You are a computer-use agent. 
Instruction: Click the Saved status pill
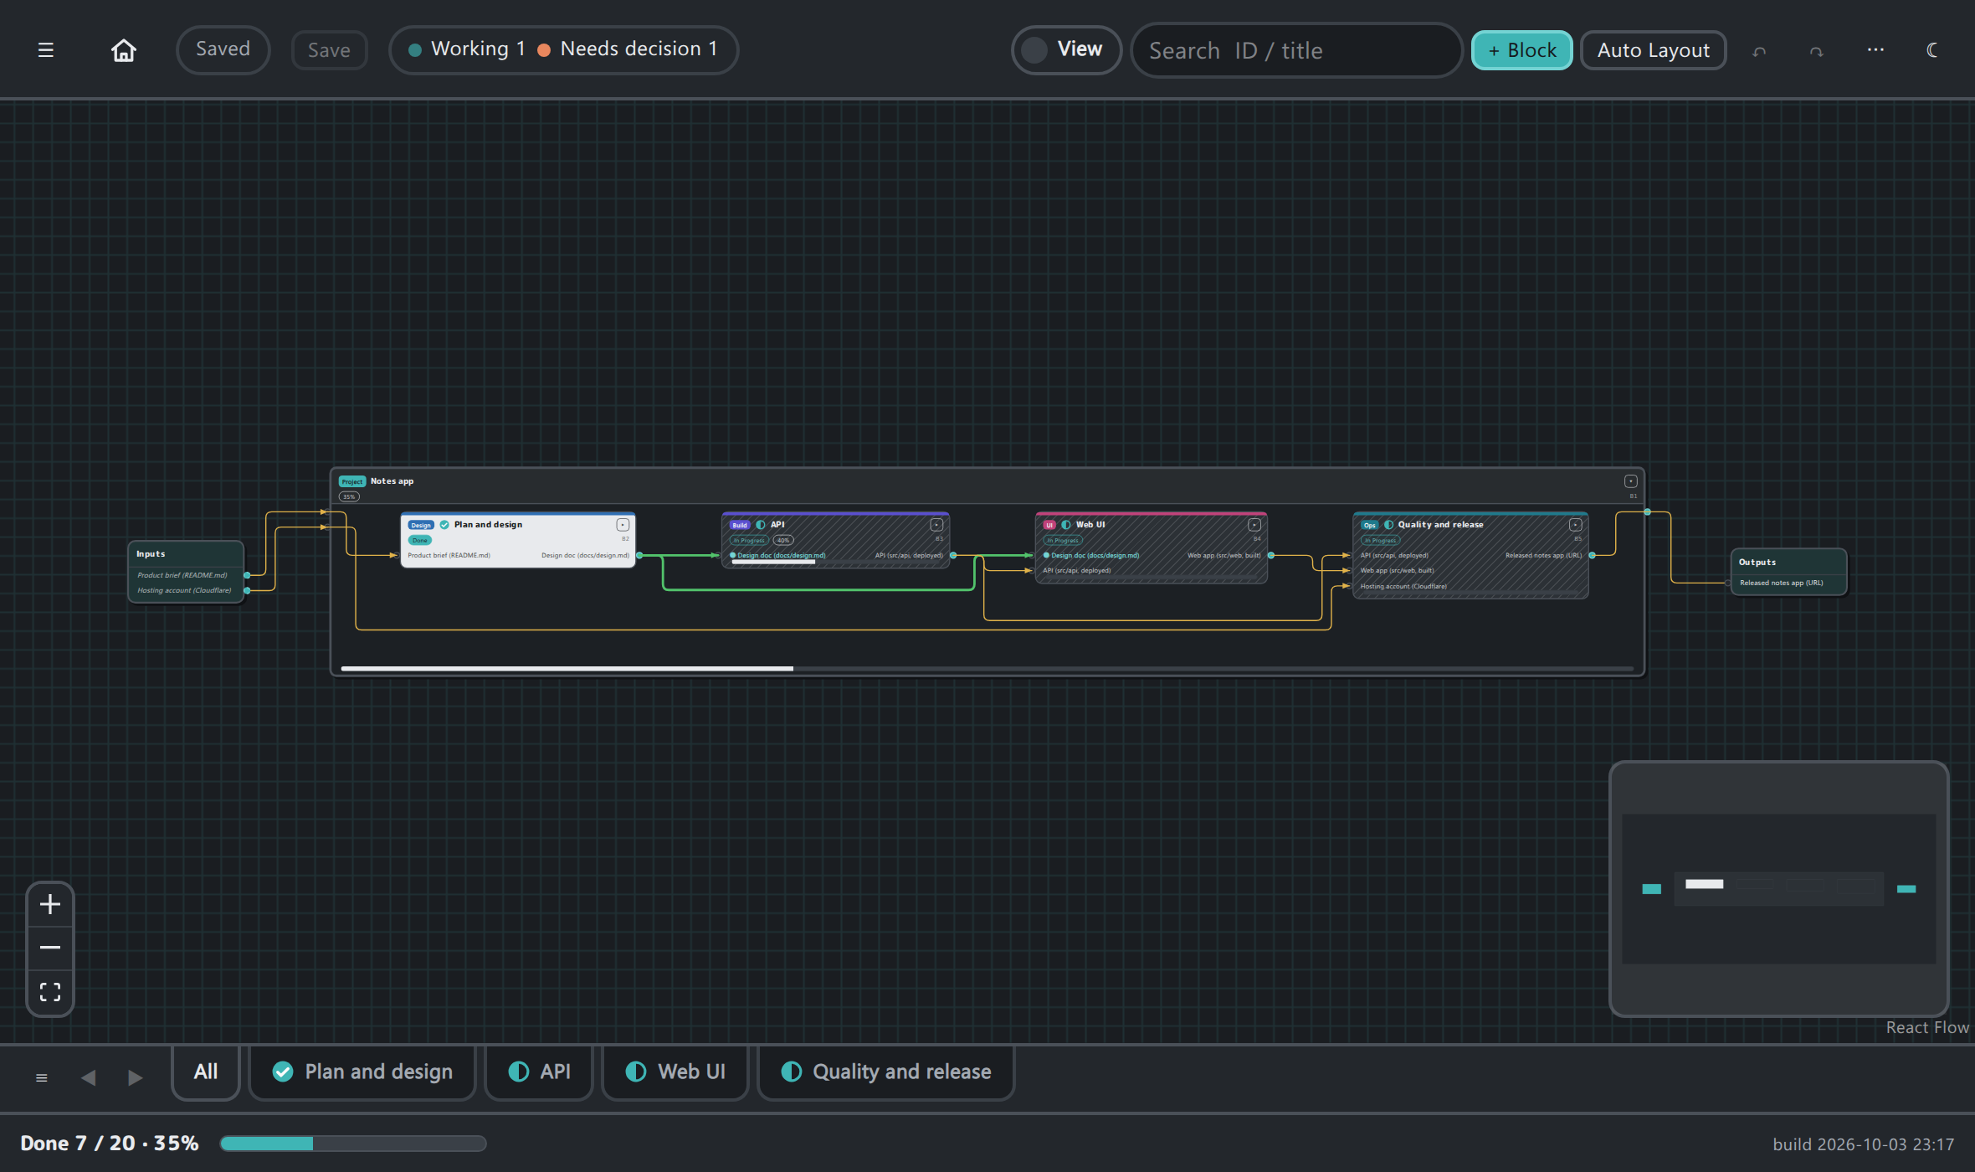[223, 50]
